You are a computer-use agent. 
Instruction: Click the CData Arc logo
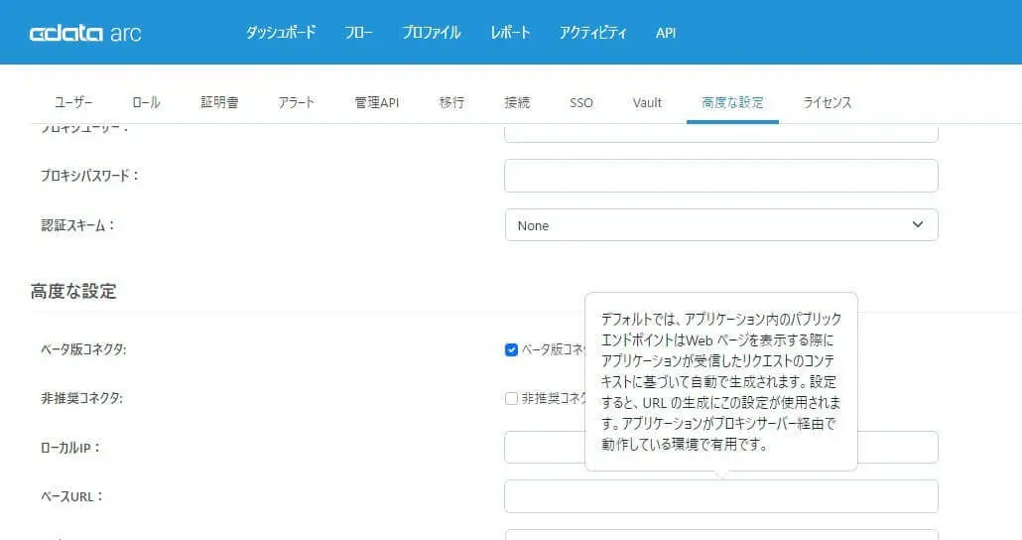coord(85,33)
